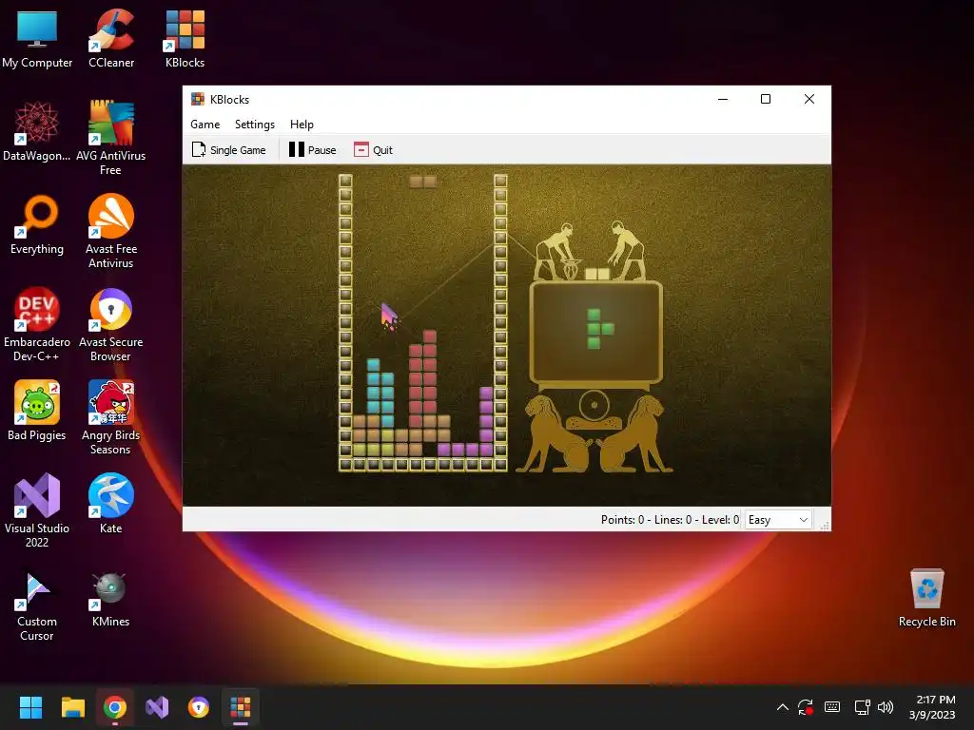Select the Everything search shortcut

[37, 224]
